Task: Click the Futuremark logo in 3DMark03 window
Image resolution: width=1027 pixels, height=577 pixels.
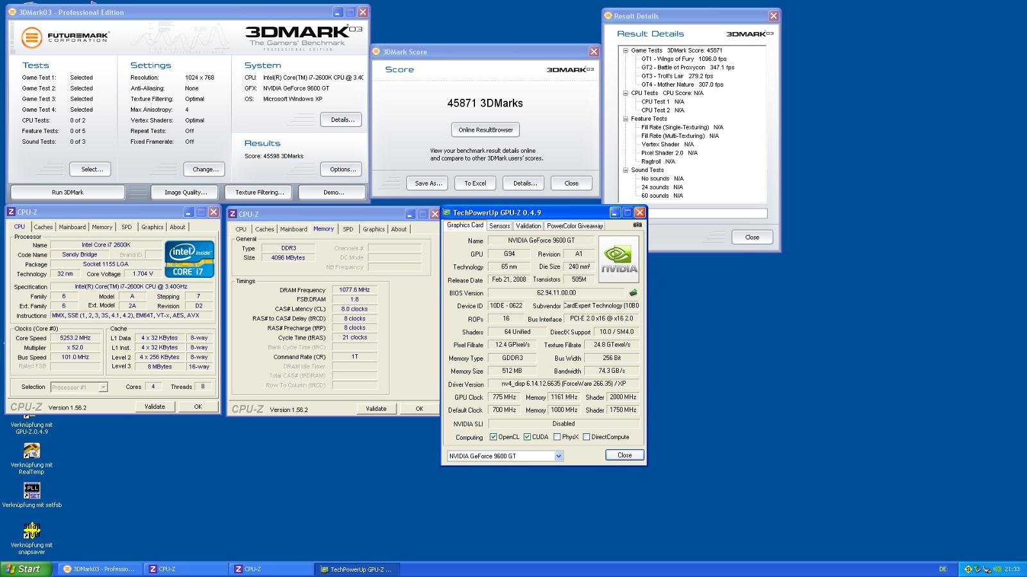Action: [x=65, y=37]
